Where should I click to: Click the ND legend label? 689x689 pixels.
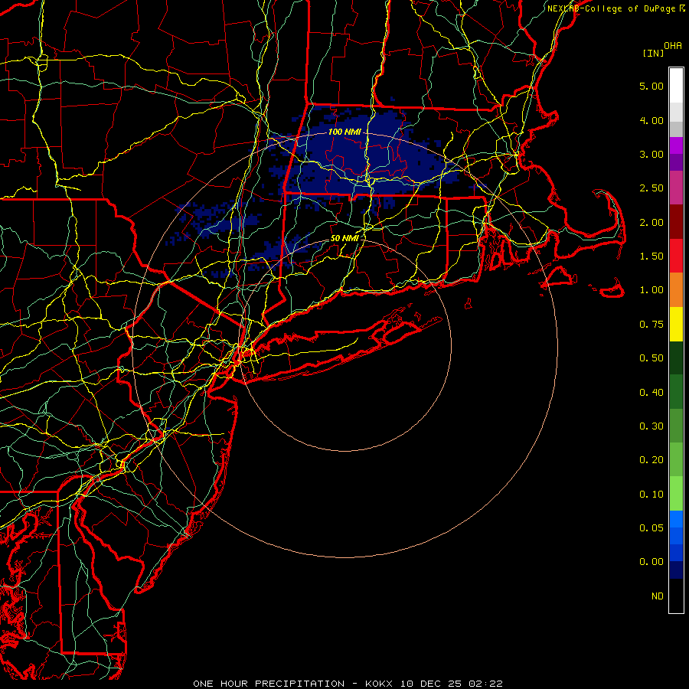coord(658,596)
